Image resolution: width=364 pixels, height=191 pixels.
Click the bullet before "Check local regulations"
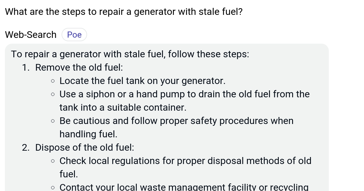[x=53, y=161]
